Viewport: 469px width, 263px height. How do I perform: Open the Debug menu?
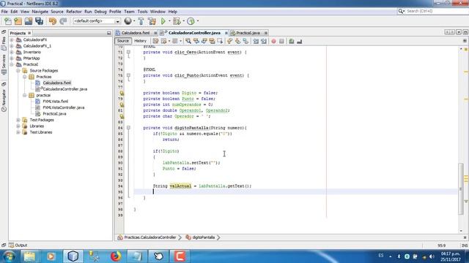pos(100,12)
